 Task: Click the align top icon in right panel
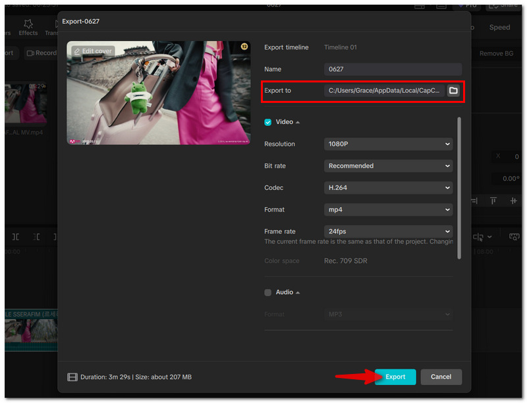(493, 201)
